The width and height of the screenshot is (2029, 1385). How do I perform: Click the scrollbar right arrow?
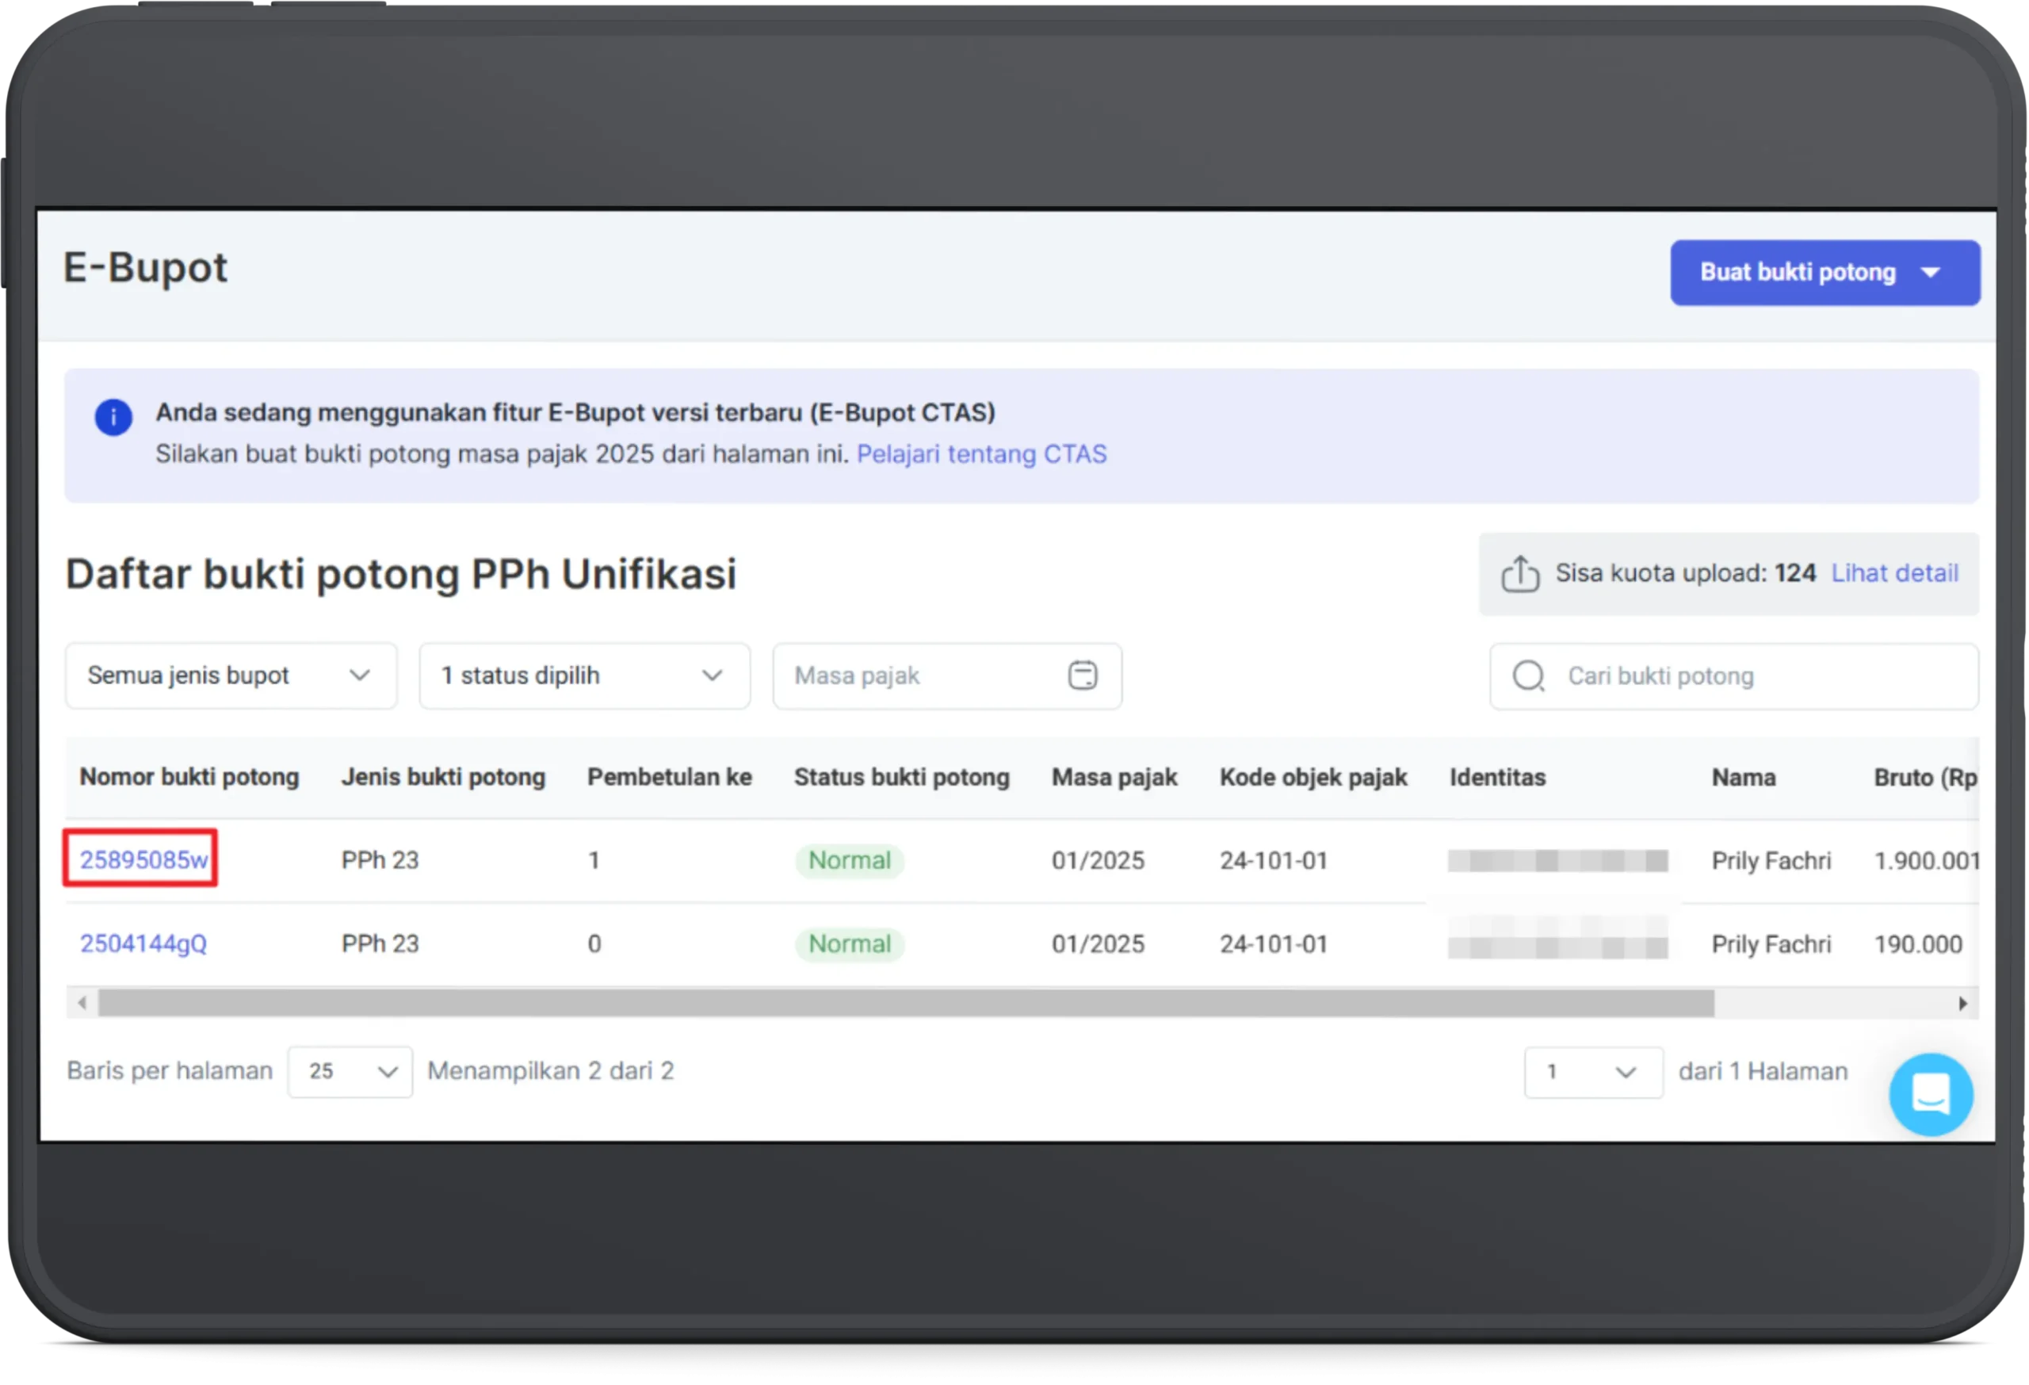[1962, 1003]
